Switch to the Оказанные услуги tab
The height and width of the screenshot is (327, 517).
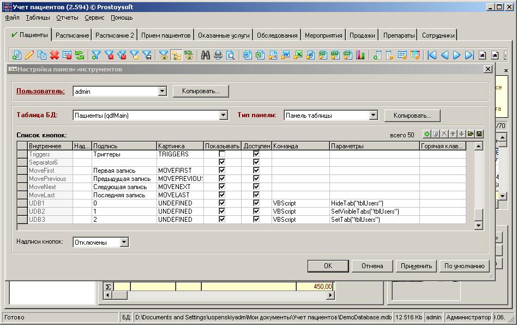point(224,35)
